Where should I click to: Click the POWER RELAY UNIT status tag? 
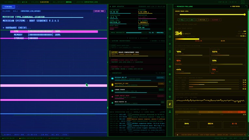pyautogui.click(x=161, y=96)
